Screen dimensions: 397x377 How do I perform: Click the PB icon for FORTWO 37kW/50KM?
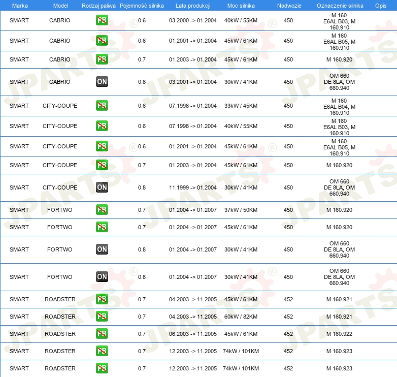pos(102,210)
